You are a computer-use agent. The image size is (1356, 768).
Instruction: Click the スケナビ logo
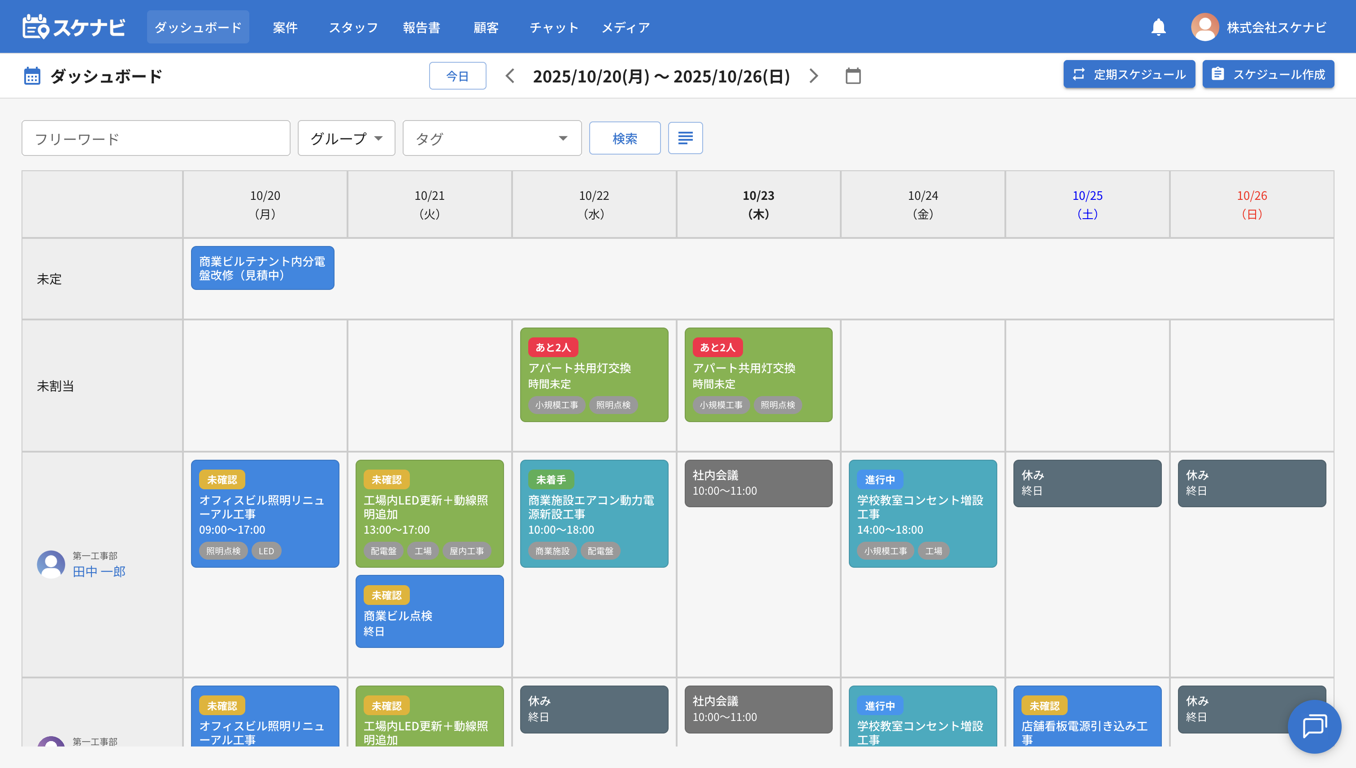74,27
